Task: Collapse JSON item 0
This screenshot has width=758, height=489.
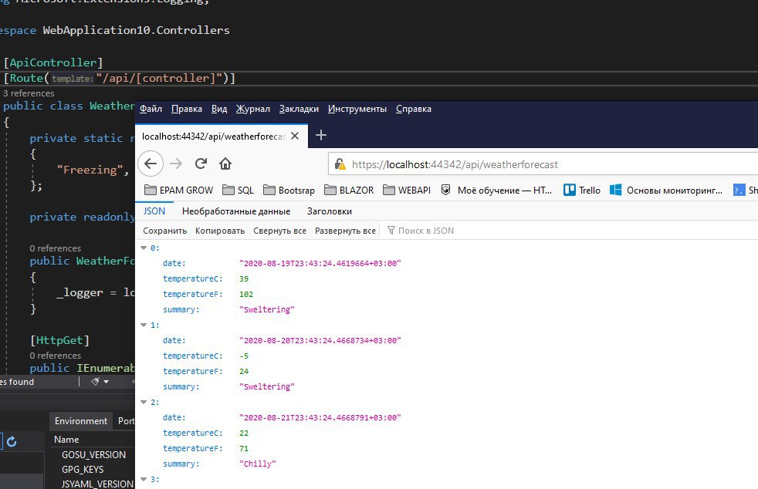Action: point(144,248)
